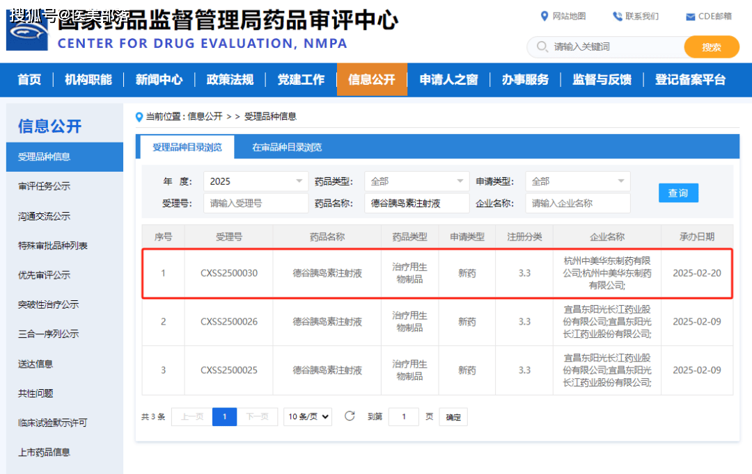Open the 药品类型 dropdown
This screenshot has width=752, height=474.
[417, 181]
